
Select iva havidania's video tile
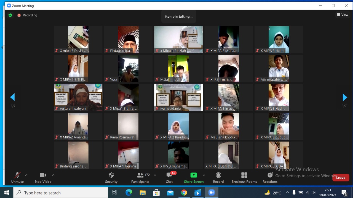point(178,97)
